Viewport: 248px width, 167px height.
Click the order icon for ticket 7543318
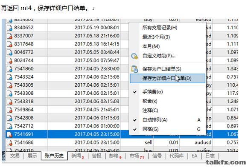coord(9,102)
